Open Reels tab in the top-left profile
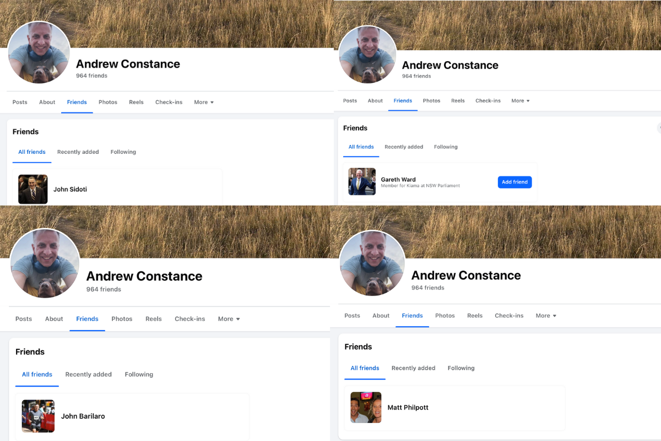Image resolution: width=661 pixels, height=441 pixels. point(136,102)
